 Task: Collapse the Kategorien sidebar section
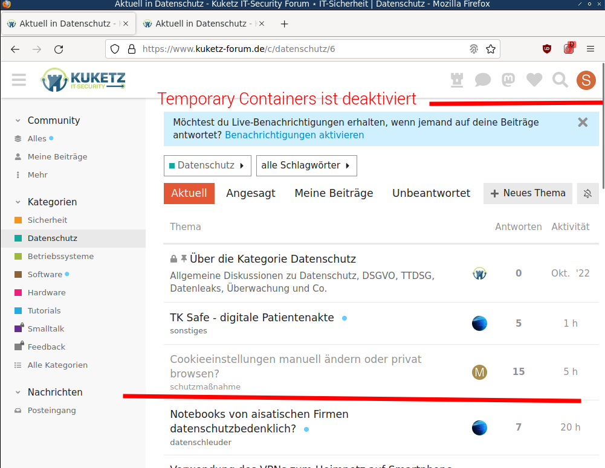point(45,202)
